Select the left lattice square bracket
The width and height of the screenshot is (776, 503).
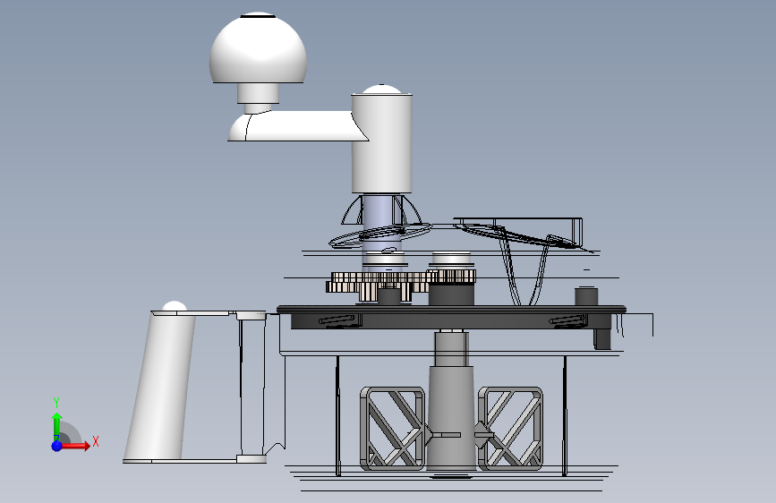pyautogui.click(x=392, y=428)
